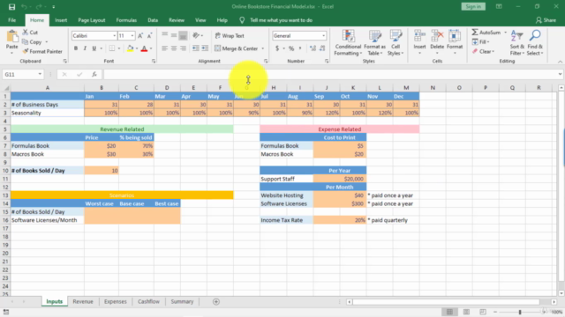Open Conditional Formatting menu
Image resolution: width=565 pixels, height=317 pixels.
coord(348,43)
